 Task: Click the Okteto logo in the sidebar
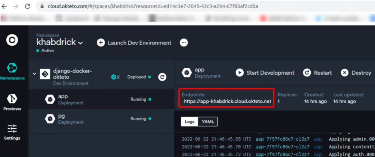12,40
